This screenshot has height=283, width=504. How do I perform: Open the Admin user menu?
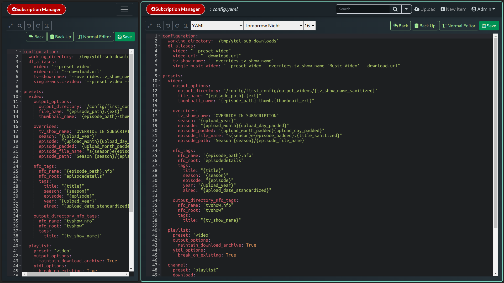(483, 9)
